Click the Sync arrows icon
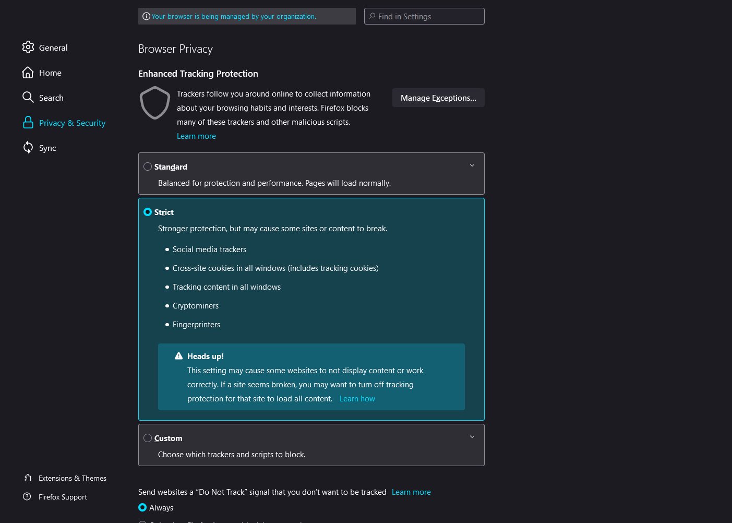Image resolution: width=732 pixels, height=523 pixels. pos(28,148)
